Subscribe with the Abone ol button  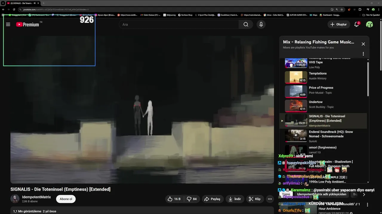click(x=66, y=199)
